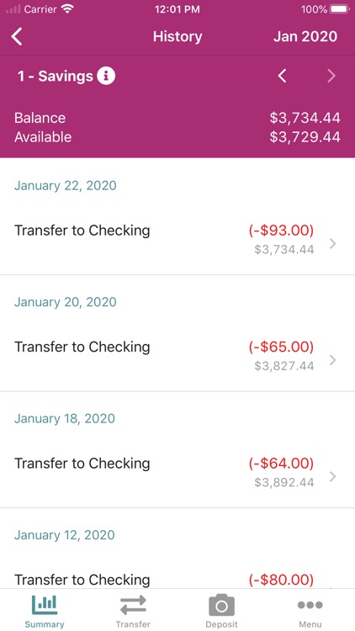Screen dimensions: 355x631
Task: Open the Deposit camera icon
Action: coord(221,605)
